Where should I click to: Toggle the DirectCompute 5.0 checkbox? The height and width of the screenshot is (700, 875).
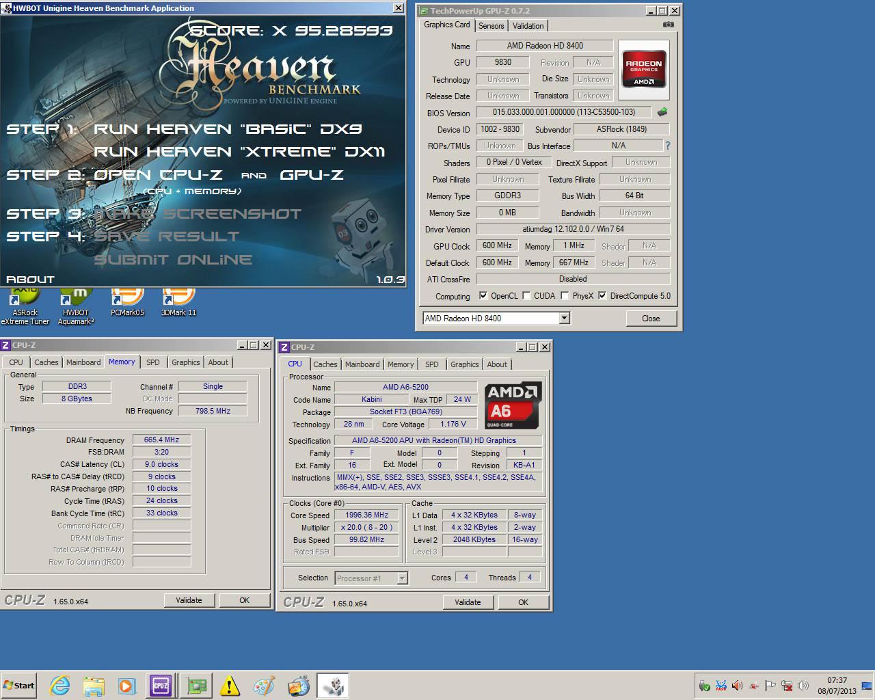602,296
